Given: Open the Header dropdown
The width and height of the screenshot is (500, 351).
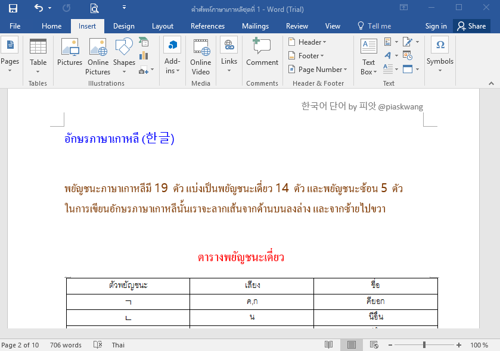Looking at the screenshot, I should point(307,42).
